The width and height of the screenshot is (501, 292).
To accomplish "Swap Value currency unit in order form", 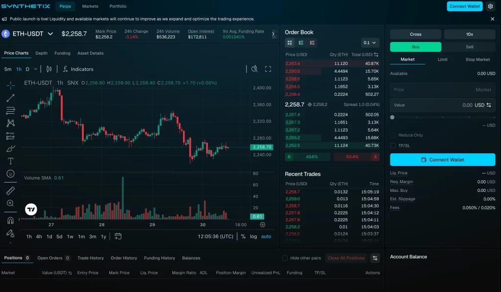I will [x=489, y=105].
